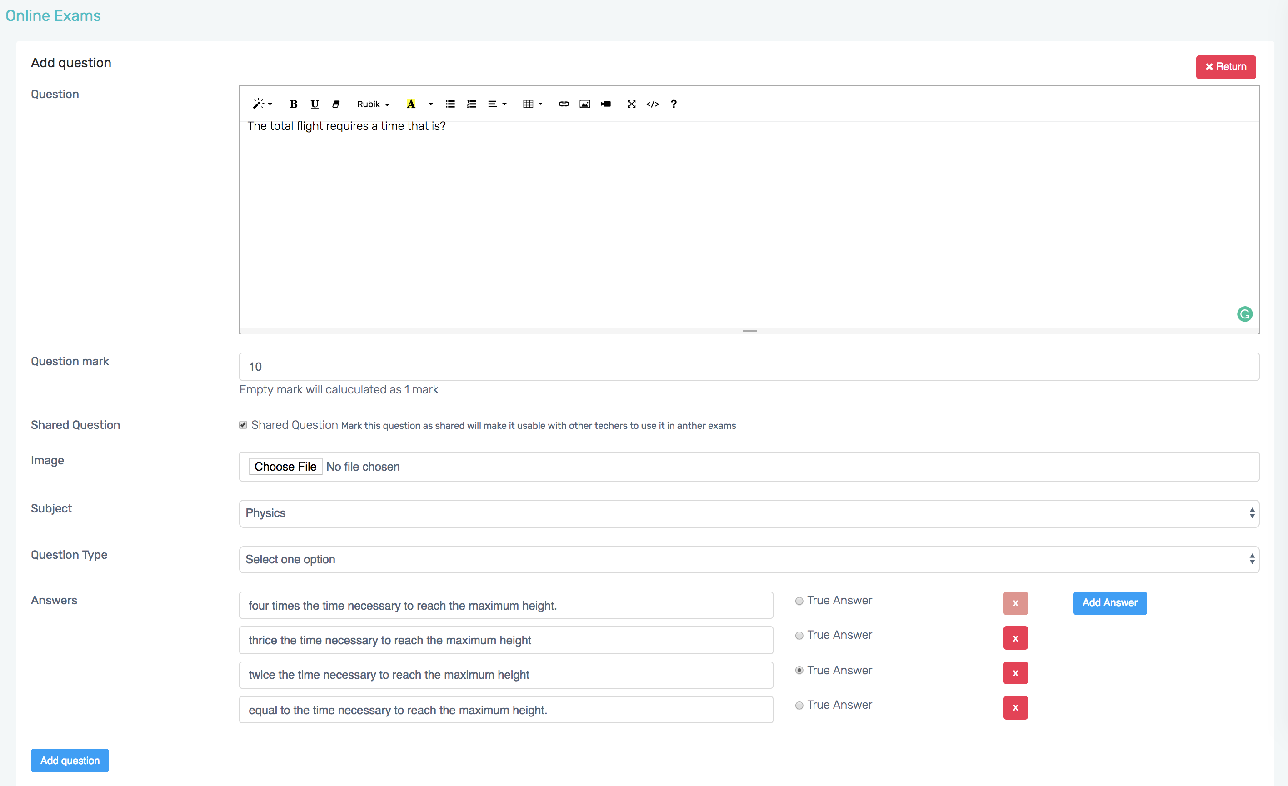The image size is (1288, 786).
Task: Mark 'equal to the time' answer true
Action: pyautogui.click(x=799, y=706)
